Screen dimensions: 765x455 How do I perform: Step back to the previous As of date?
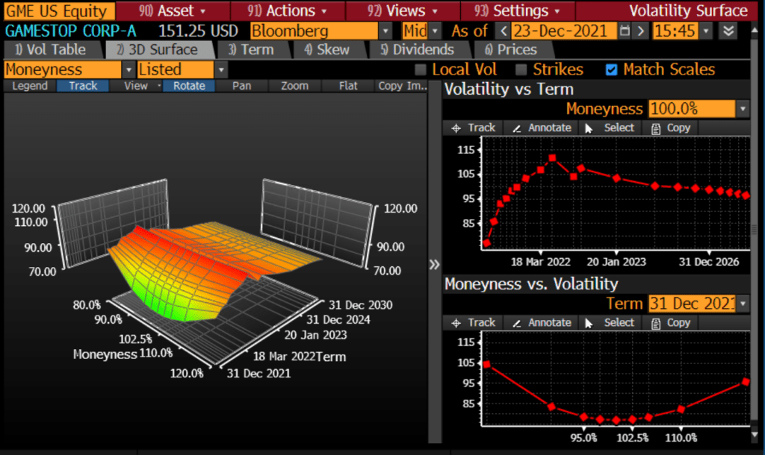504,31
